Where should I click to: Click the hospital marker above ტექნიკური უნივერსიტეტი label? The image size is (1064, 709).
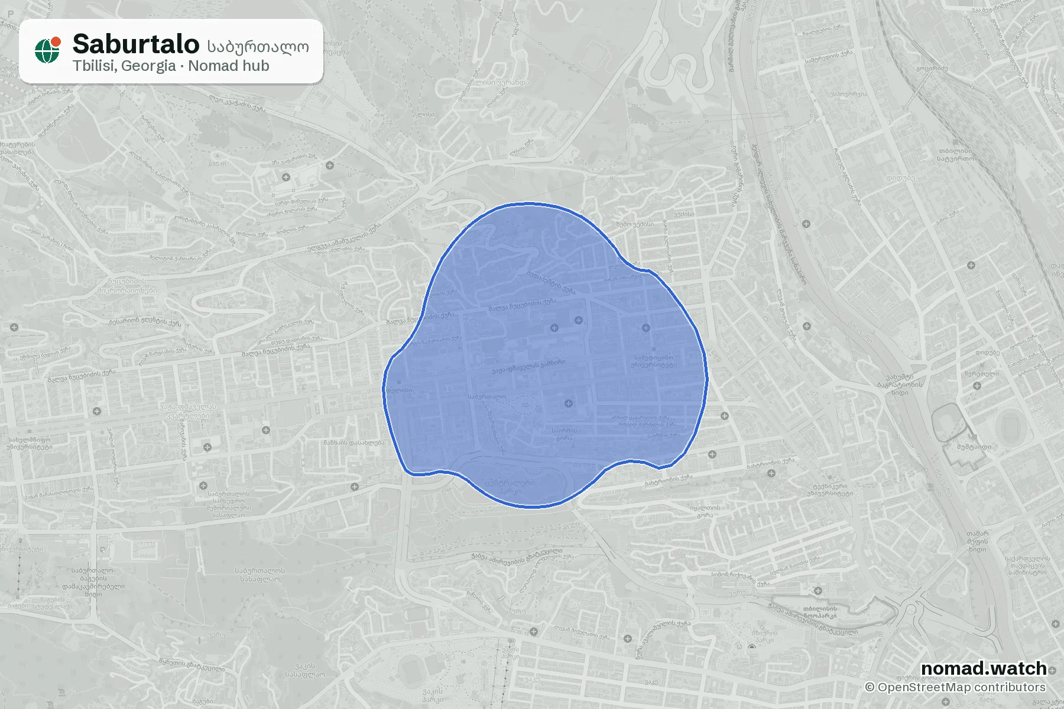pyautogui.click(x=771, y=473)
